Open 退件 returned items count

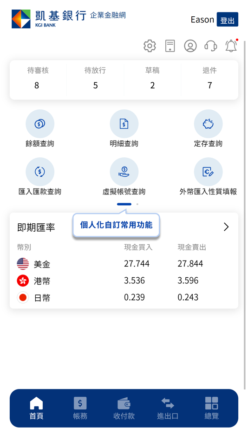[209, 78]
